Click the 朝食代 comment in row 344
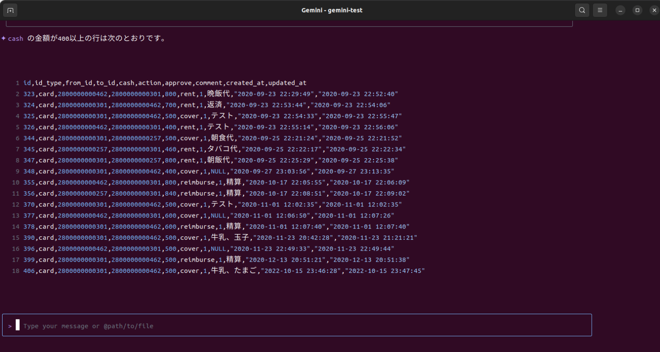The image size is (660, 352). point(222,138)
